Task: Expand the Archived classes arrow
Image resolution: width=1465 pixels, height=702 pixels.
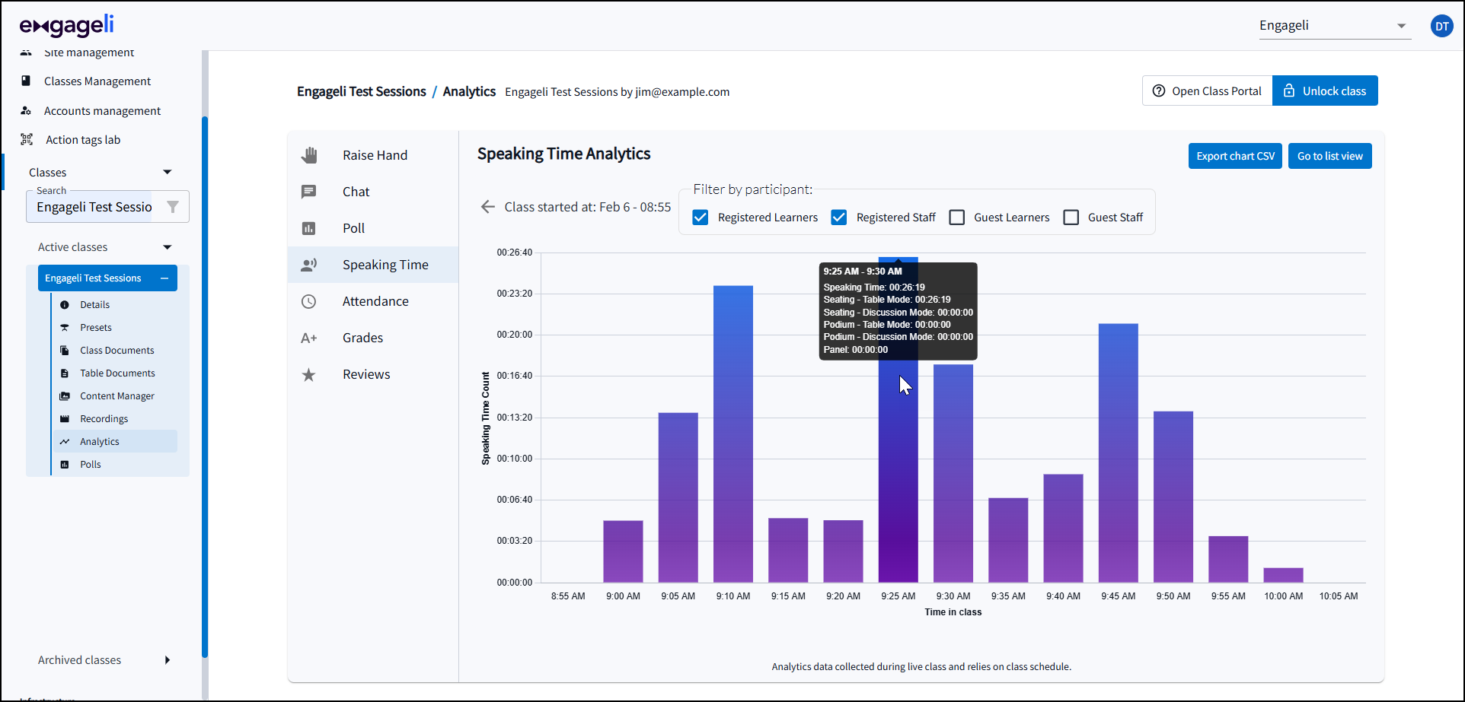Action: coord(168,660)
